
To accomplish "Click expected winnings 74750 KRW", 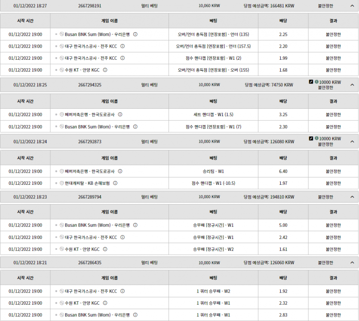I will click(x=269, y=85).
